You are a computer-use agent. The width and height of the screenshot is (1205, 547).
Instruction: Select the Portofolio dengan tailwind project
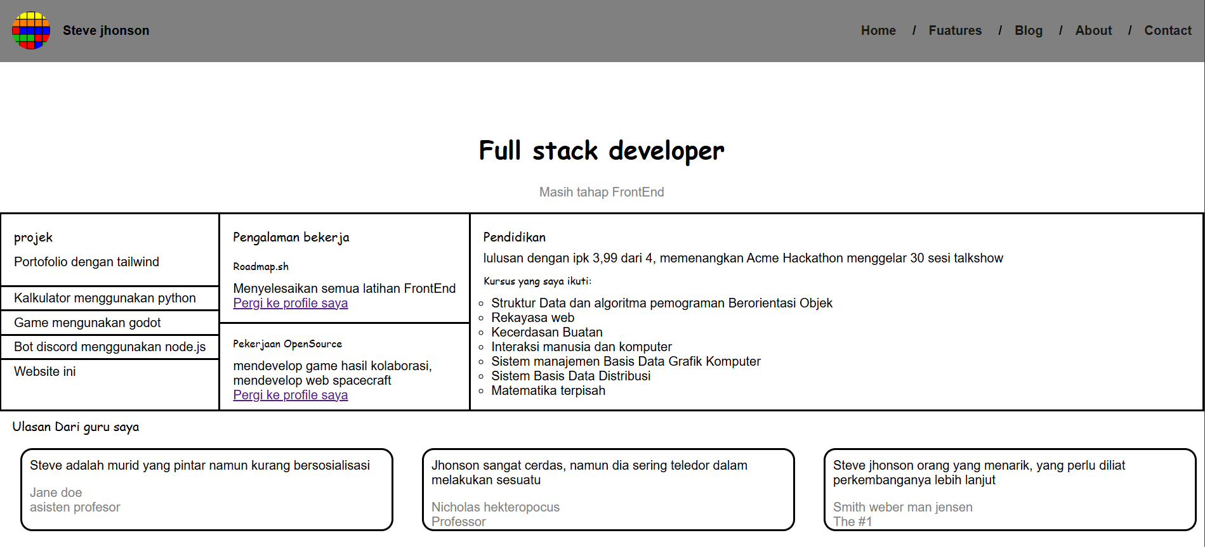(x=86, y=262)
